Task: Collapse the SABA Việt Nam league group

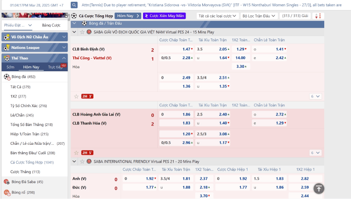Action: (74, 32)
